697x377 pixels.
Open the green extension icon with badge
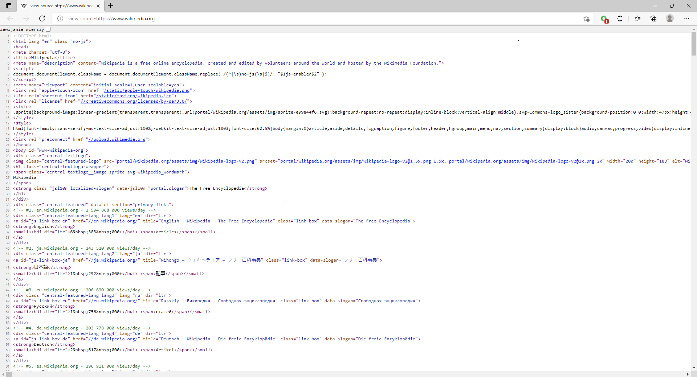pyautogui.click(x=604, y=19)
